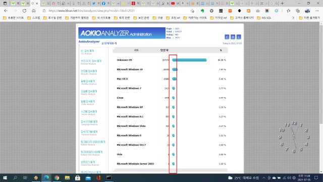The height and width of the screenshot is (182, 323).
Task: Open a new browser tab
Action: pyautogui.click(x=282, y=4)
